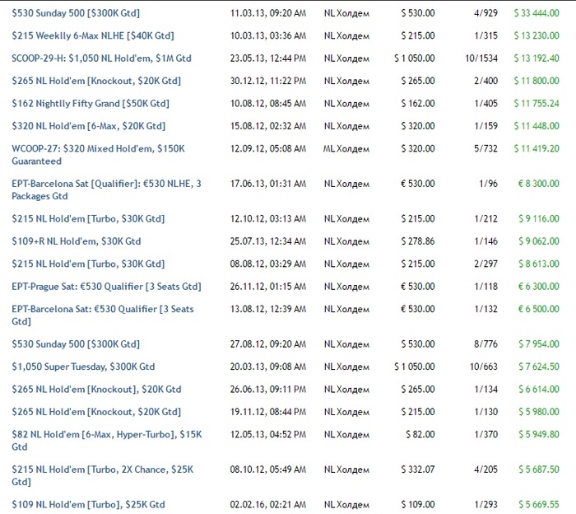
Task: Select the prize amount € 6 500.00
Action: [538, 309]
